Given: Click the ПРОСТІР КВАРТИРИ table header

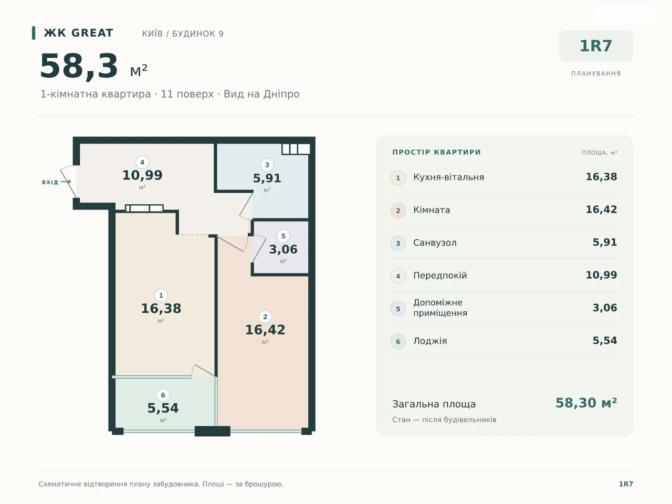Looking at the screenshot, I should click(x=437, y=152).
